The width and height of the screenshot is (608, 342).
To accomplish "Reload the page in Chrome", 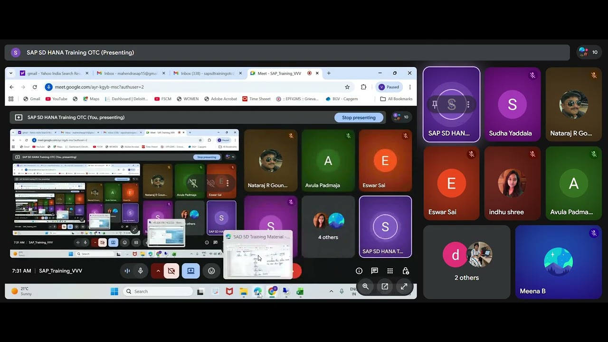I will 35,87.
